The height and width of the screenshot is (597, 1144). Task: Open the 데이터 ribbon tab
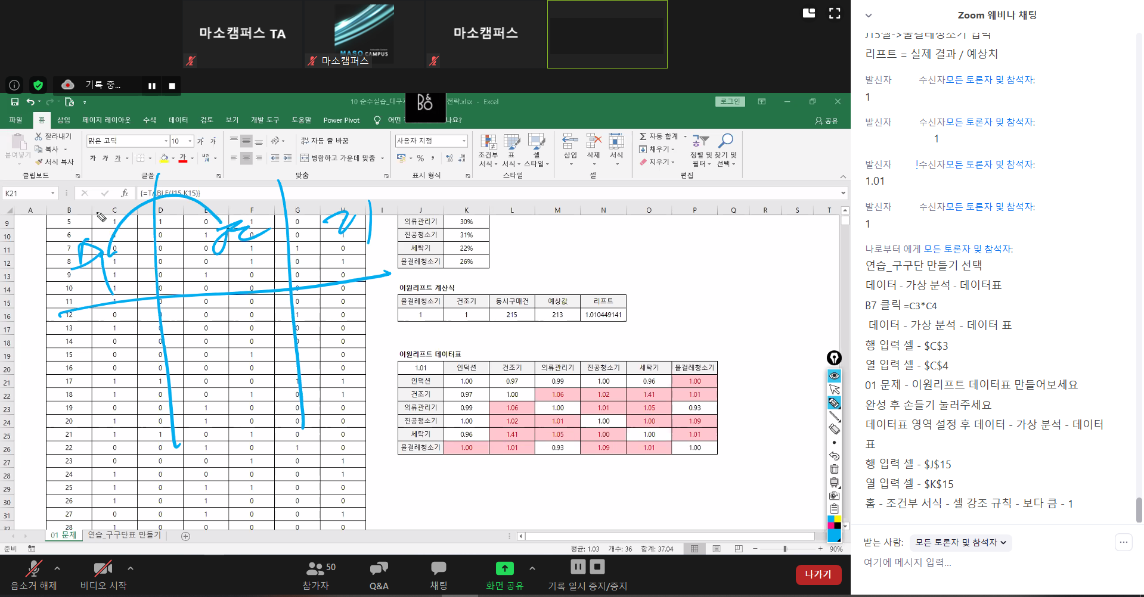point(178,120)
